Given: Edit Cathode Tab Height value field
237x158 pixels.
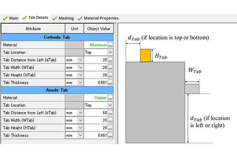Looking at the screenshot, I should [96, 75].
